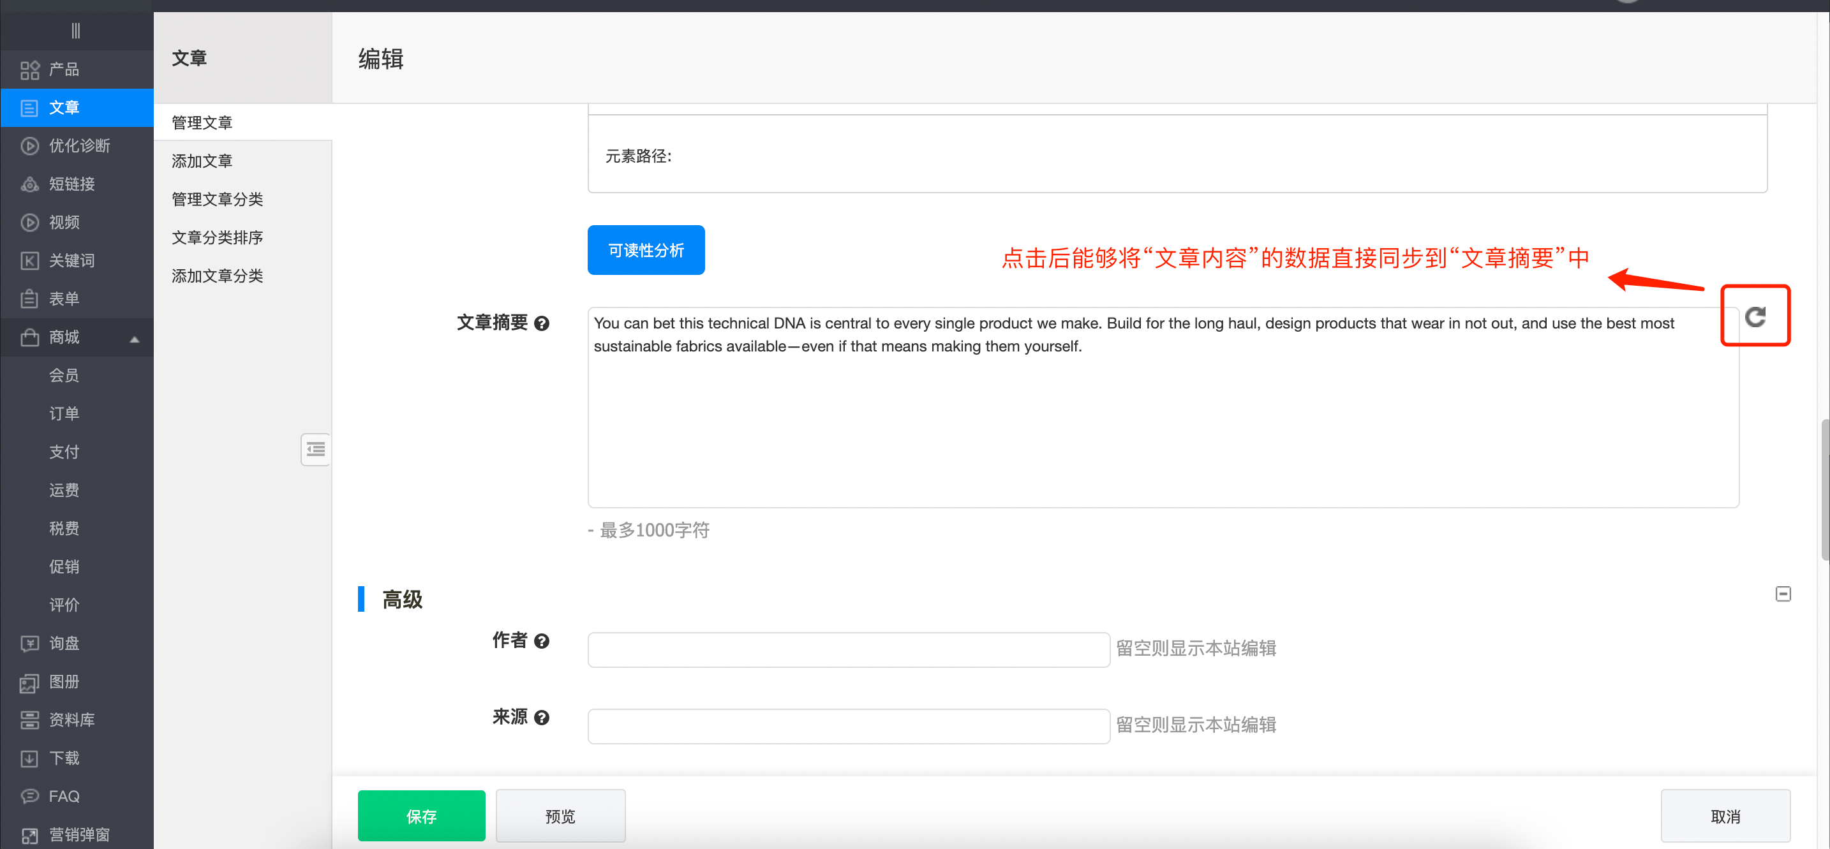Click the 取消 button
This screenshot has width=1830, height=849.
point(1725,816)
